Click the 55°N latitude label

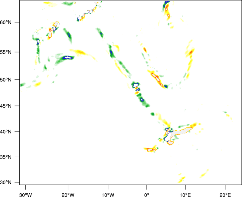tap(5, 52)
